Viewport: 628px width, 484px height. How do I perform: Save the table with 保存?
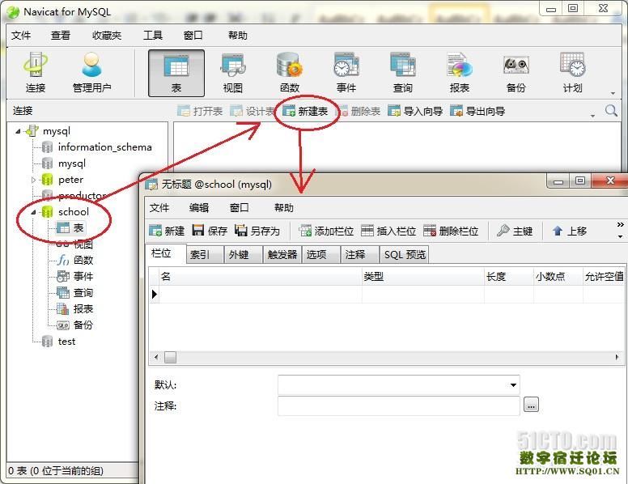(210, 231)
